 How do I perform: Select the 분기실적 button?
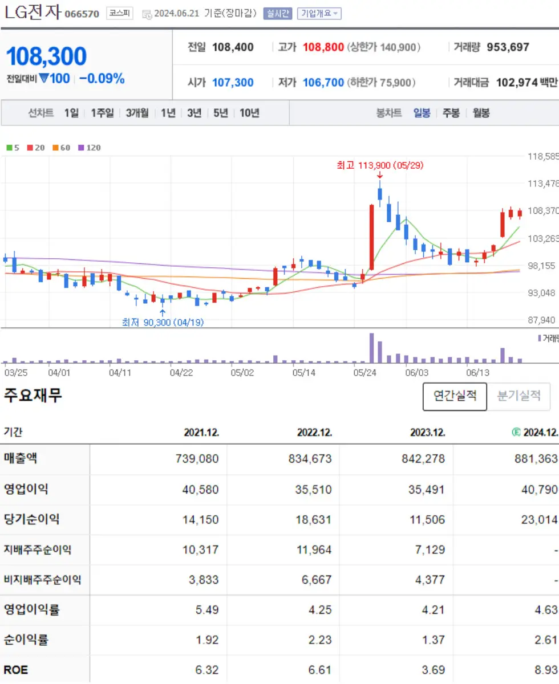click(x=519, y=396)
